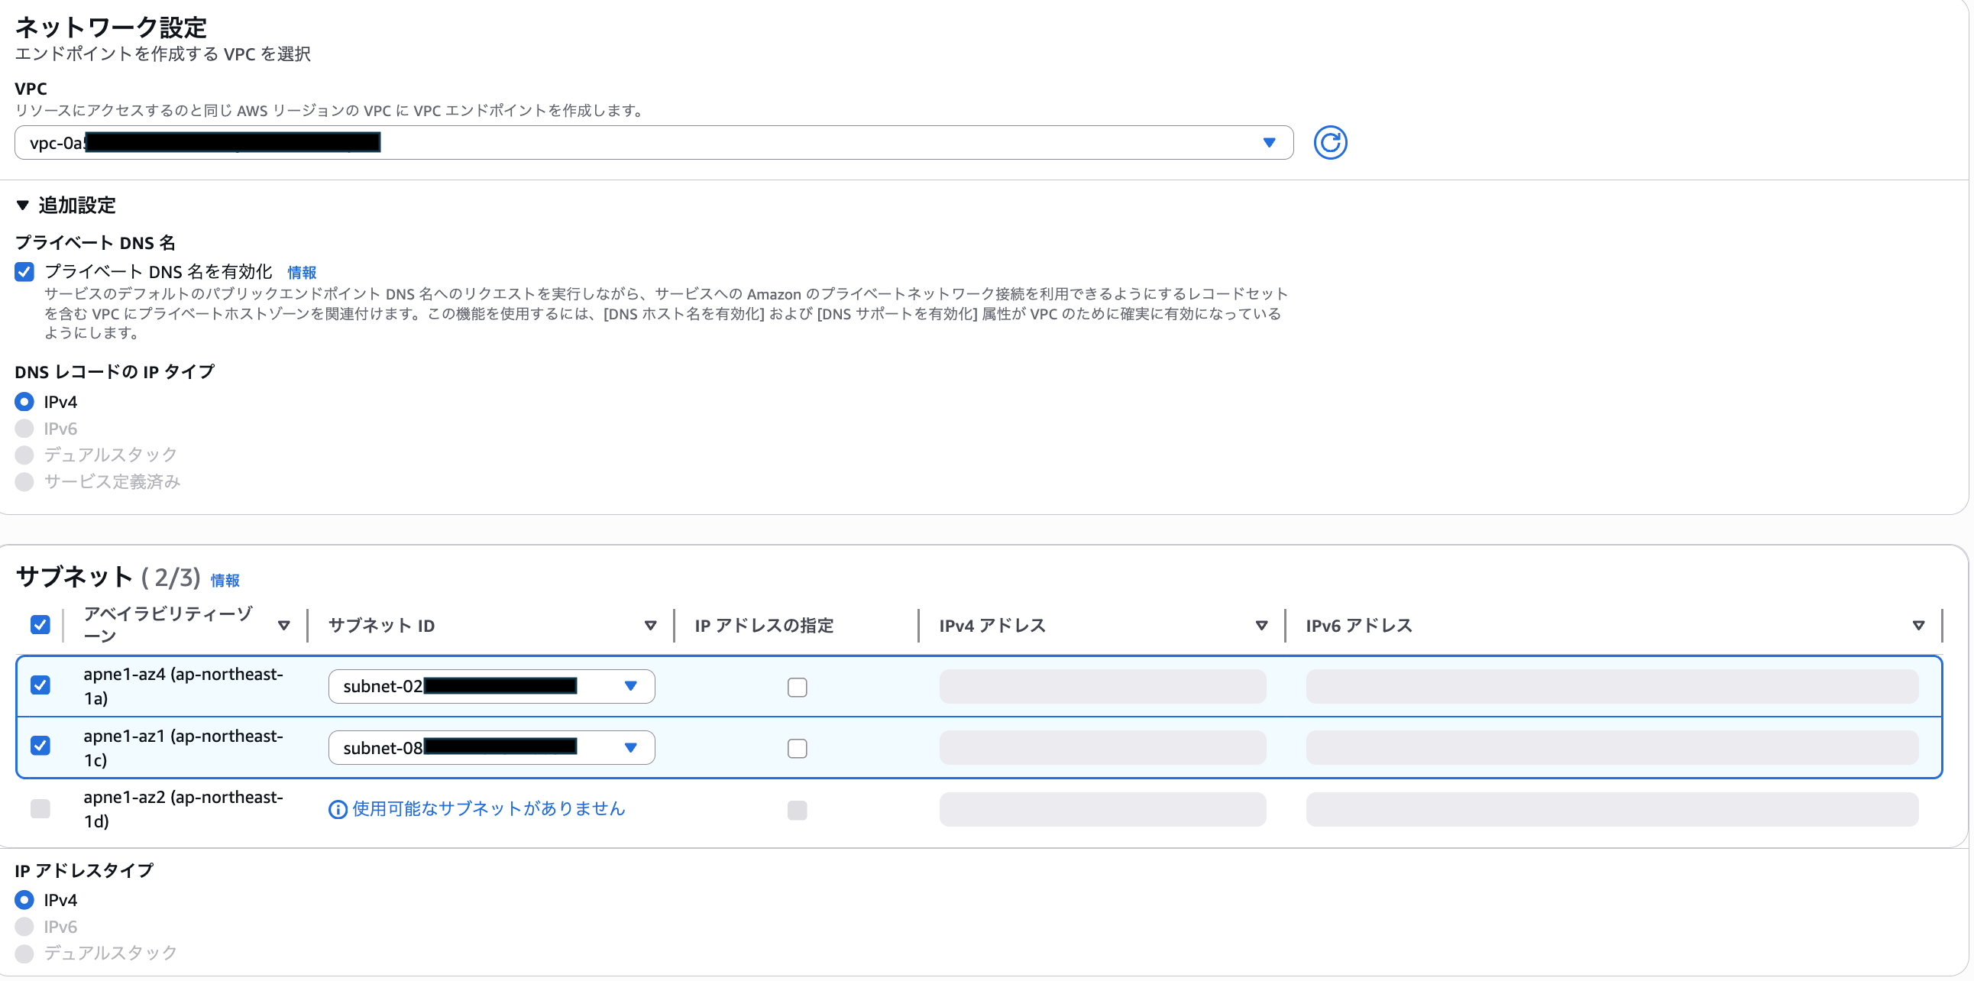Enable IP アドレスの指定 for apne1-az4
Viewport: 1974px width, 981px height.
797,687
